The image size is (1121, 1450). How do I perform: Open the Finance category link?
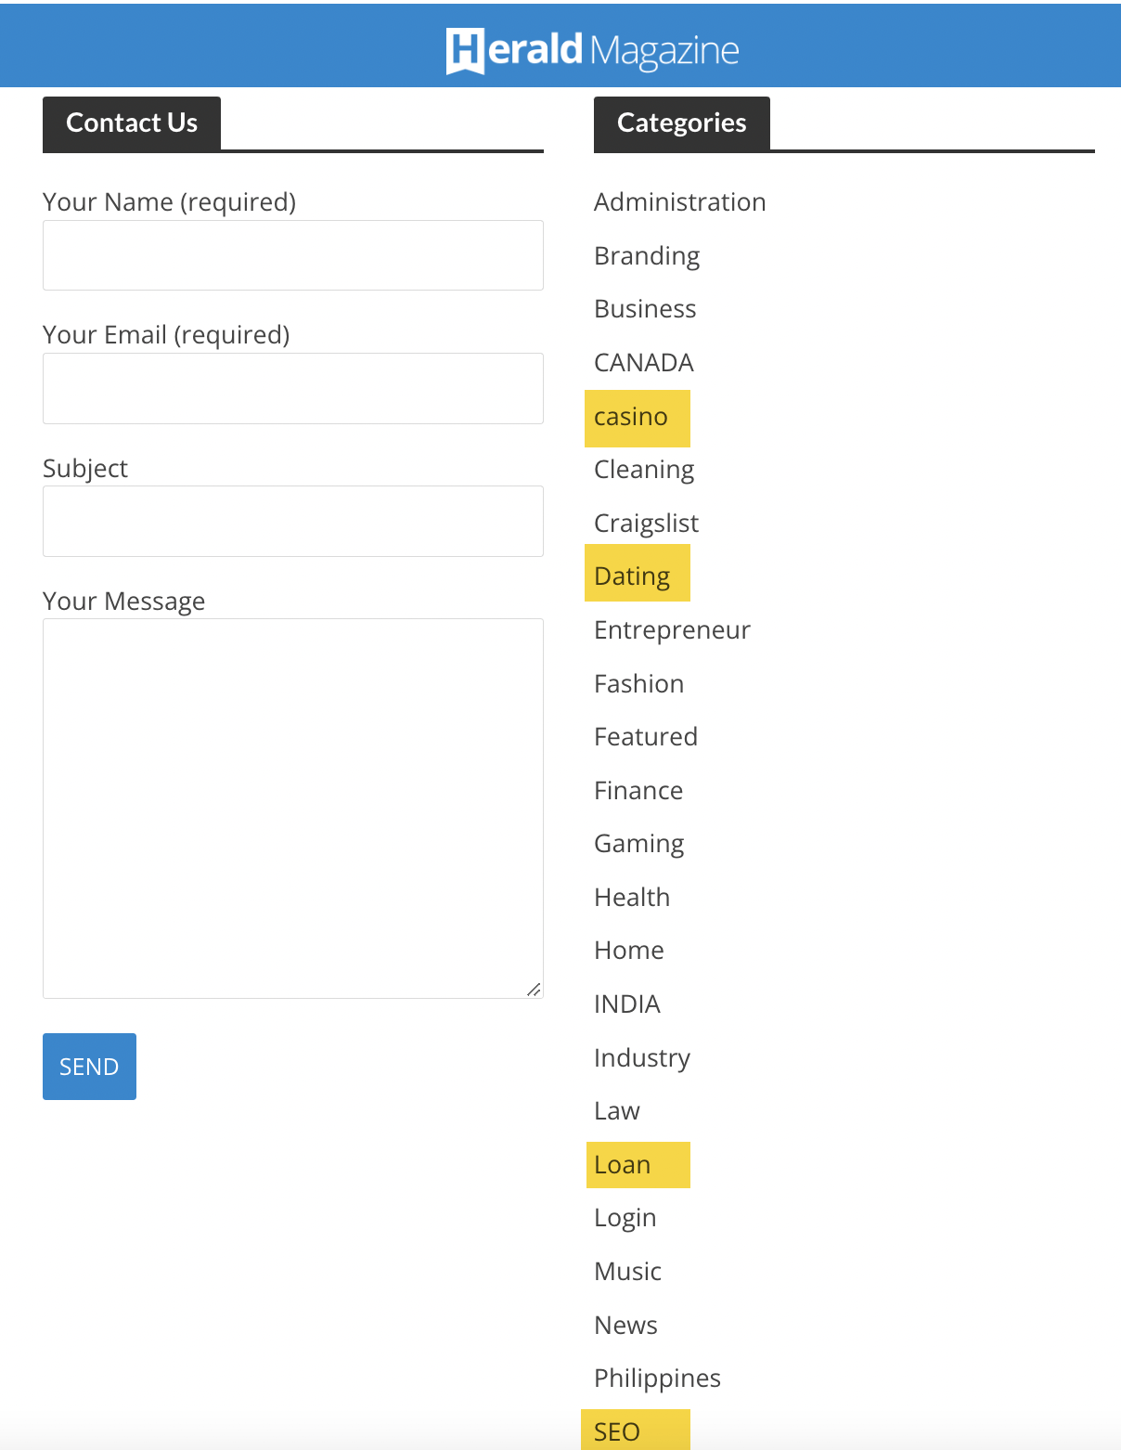pos(638,791)
